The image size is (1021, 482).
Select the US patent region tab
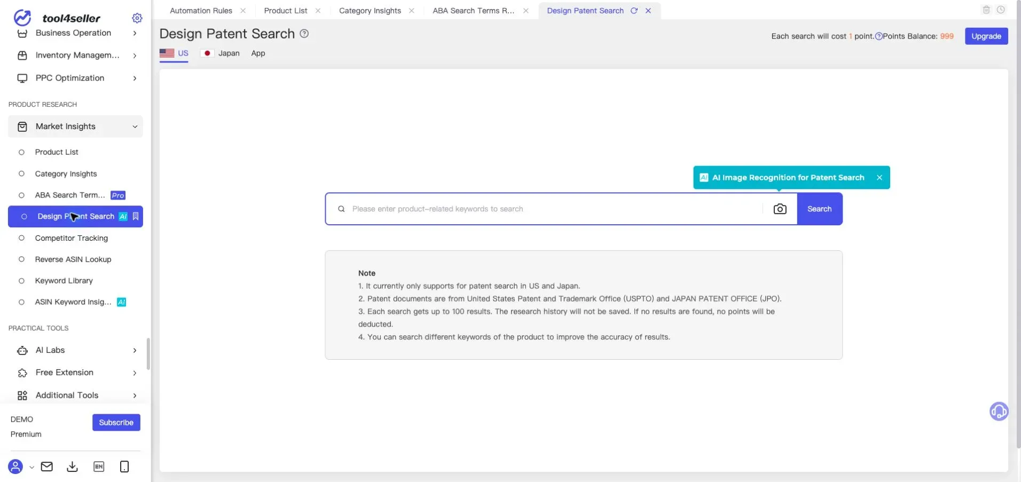point(174,53)
